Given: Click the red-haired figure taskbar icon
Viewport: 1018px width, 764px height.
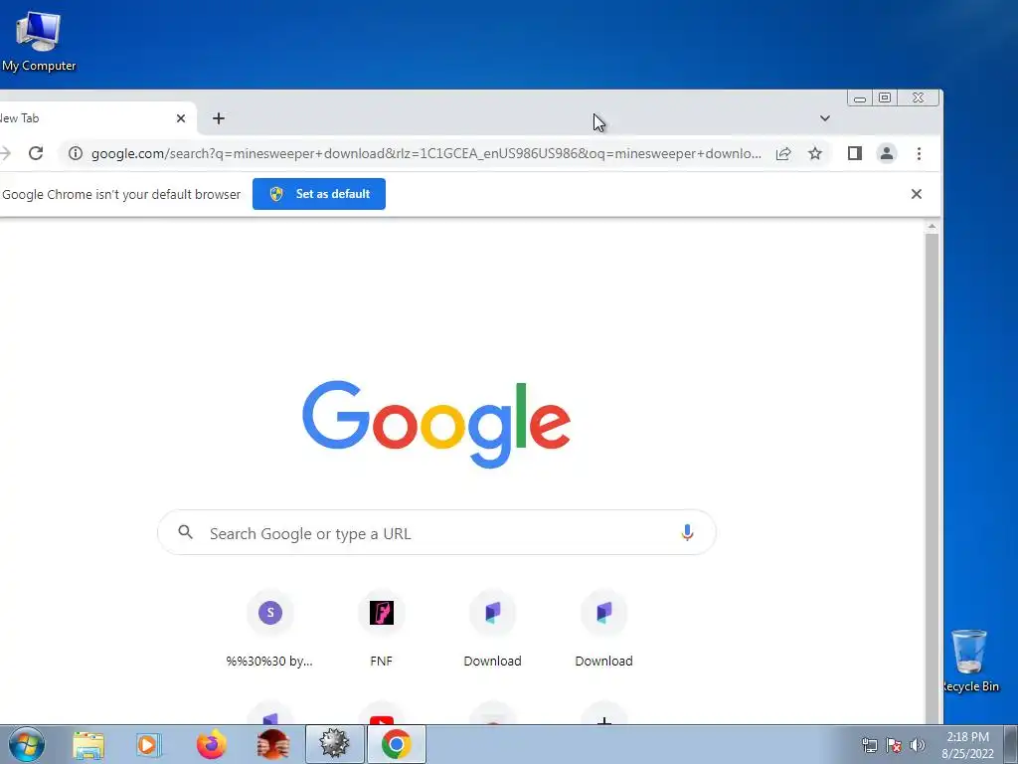Looking at the screenshot, I should coord(272,744).
